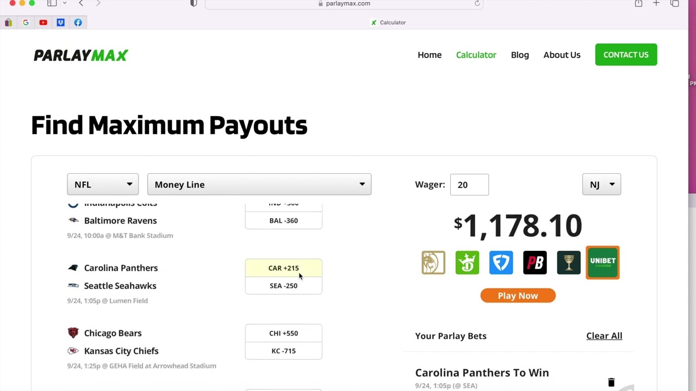696x391 pixels.
Task: Open the NJ state dropdown
Action: pos(601,185)
